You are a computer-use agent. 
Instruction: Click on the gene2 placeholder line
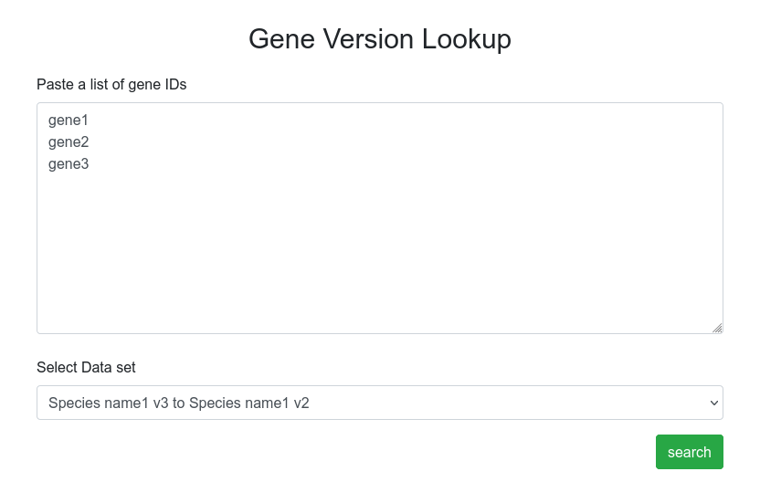pyautogui.click(x=69, y=141)
